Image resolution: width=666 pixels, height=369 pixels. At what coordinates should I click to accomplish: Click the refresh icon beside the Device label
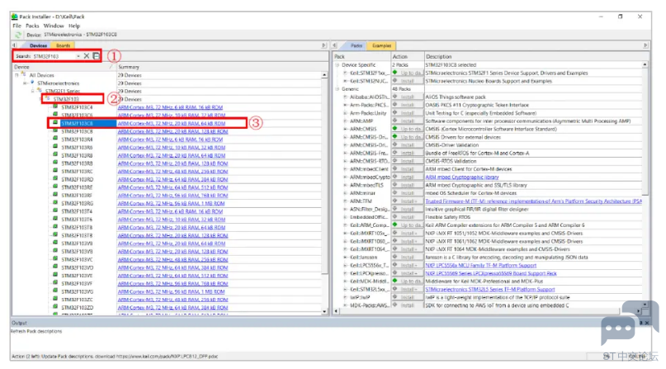(x=18, y=35)
